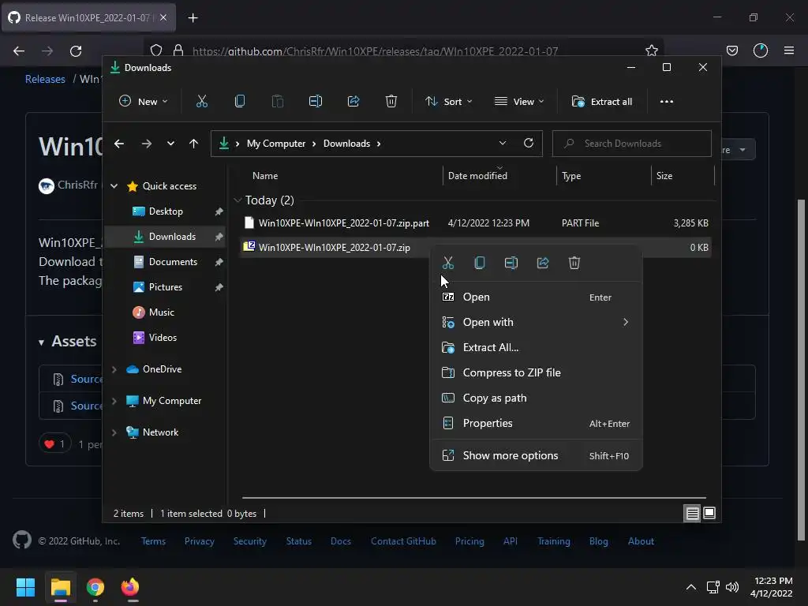Open the View dropdown
The image size is (808, 606).
point(519,102)
